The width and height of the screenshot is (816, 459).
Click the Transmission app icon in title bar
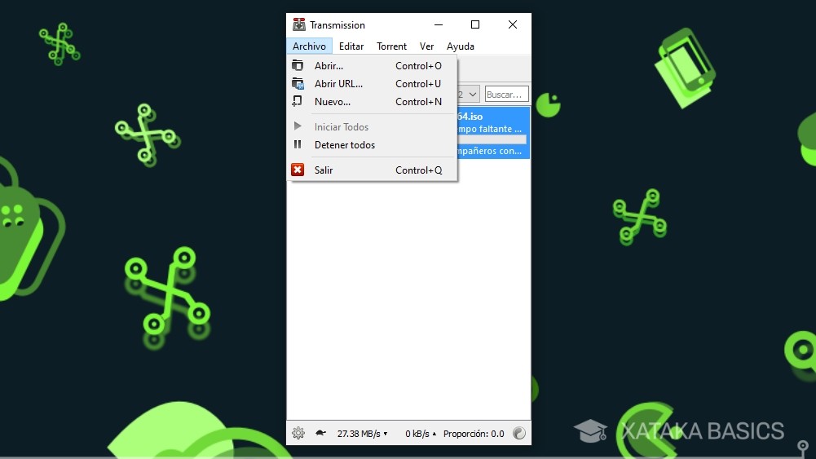pyautogui.click(x=299, y=25)
